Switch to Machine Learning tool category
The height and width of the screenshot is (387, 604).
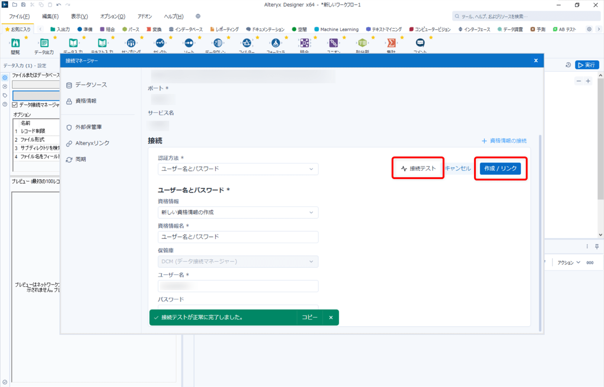click(x=336, y=29)
